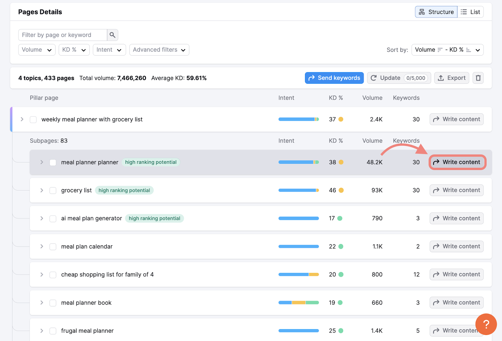Screen dimensions: 502x341
Task: Open the Volume filter dropdown
Action: point(37,50)
